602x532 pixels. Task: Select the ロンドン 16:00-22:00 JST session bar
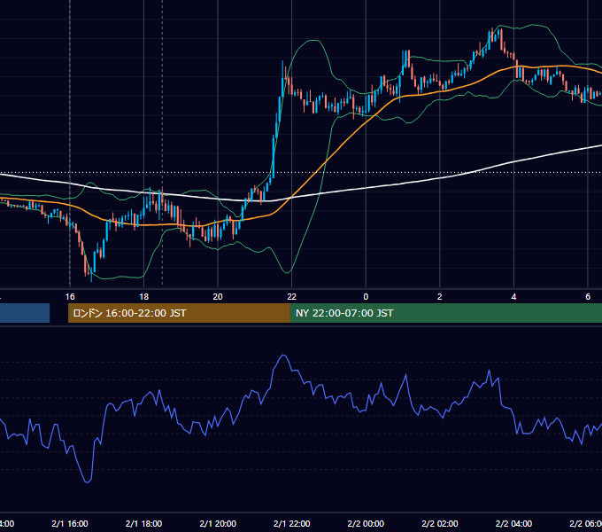pyautogui.click(x=179, y=313)
